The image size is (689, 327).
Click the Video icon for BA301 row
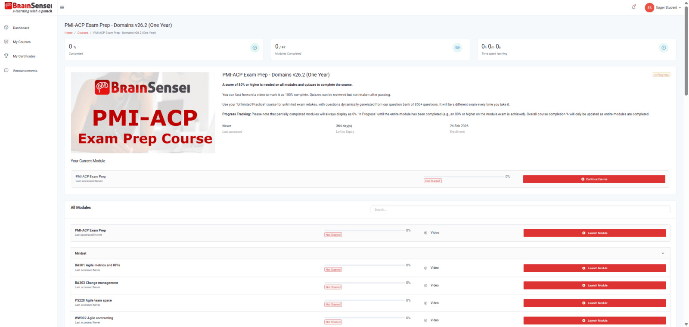tap(425, 268)
